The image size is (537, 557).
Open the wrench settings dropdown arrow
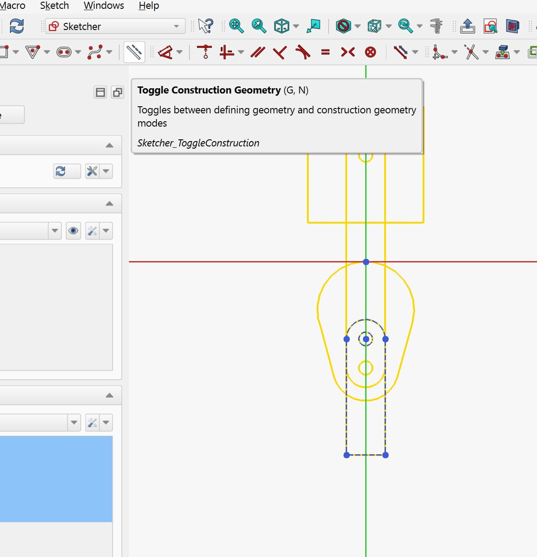coord(106,171)
